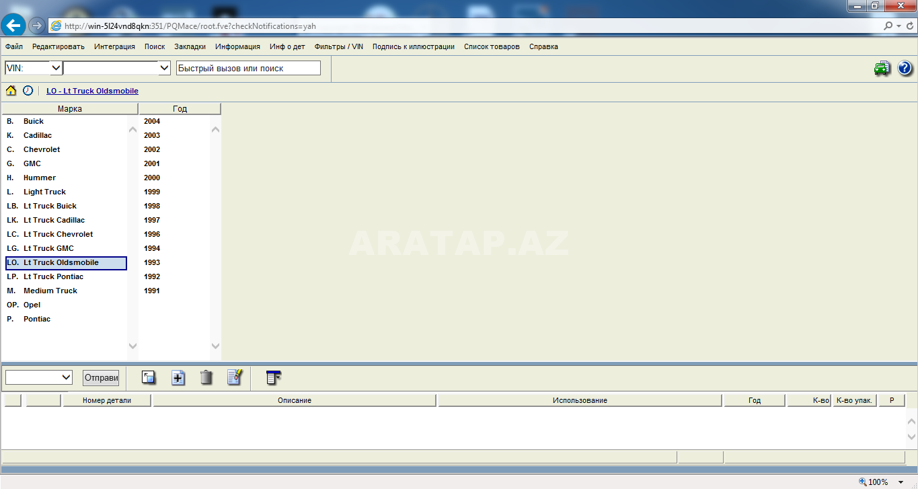Click the browser Back arrow button
918x489 pixels.
click(13, 26)
